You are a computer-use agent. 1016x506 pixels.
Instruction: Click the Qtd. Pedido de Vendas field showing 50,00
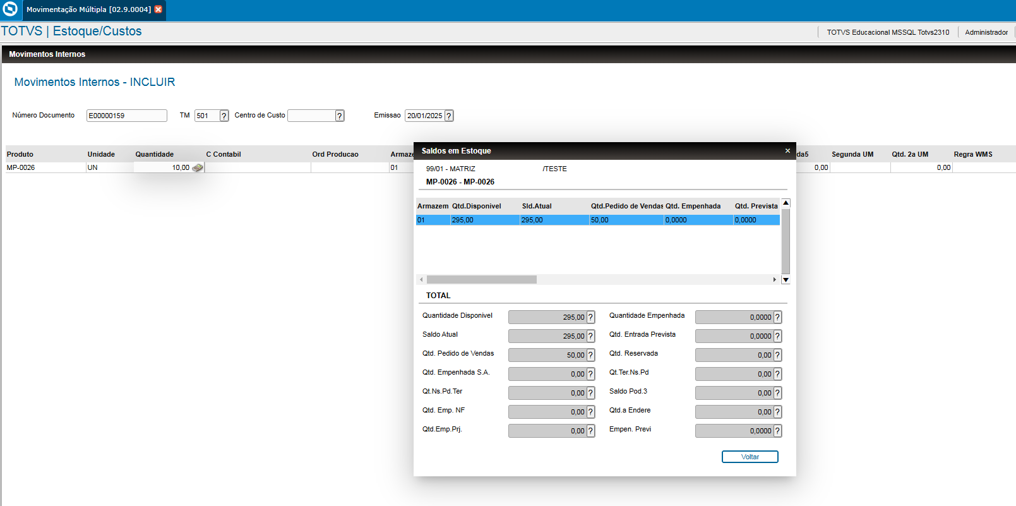[x=547, y=355]
